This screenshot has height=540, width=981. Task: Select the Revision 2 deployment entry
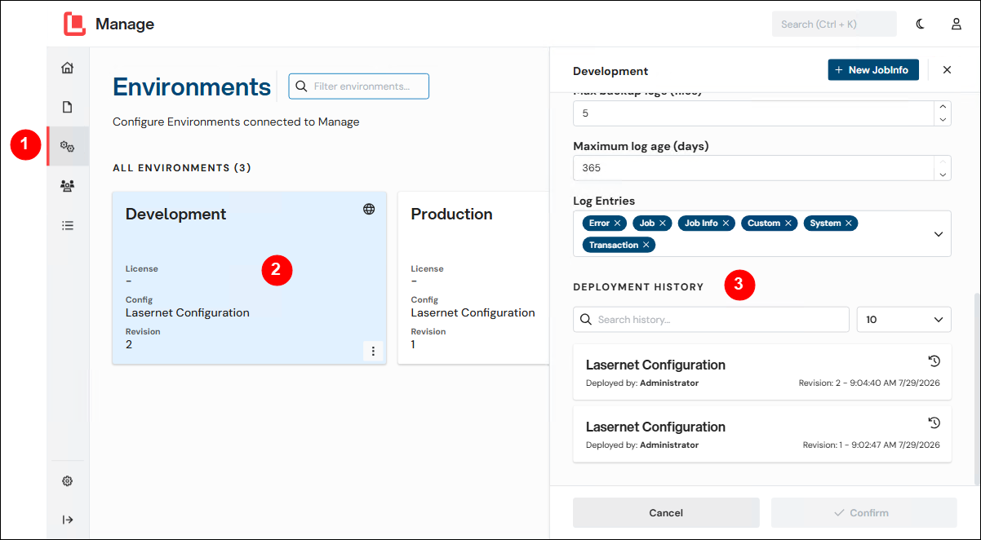coord(762,372)
